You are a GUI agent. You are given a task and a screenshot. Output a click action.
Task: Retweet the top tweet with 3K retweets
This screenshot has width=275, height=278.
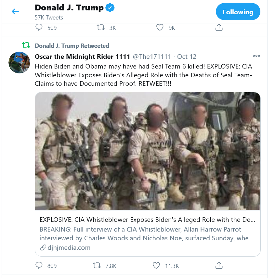tap(101, 28)
